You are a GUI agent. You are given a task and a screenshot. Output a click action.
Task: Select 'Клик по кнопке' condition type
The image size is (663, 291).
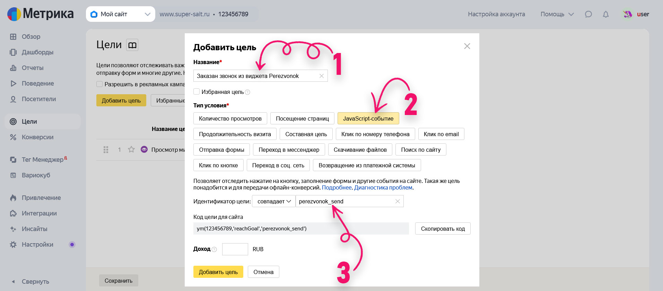coord(218,165)
